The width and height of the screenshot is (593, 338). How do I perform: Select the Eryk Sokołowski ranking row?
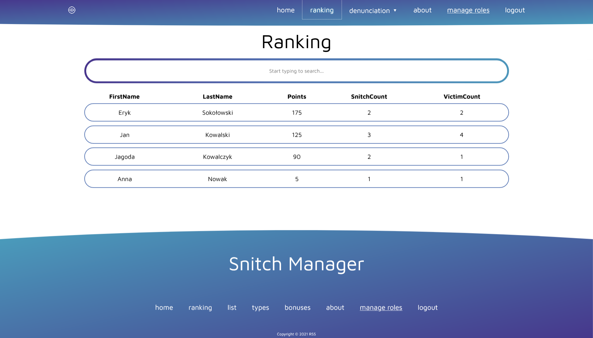296,113
